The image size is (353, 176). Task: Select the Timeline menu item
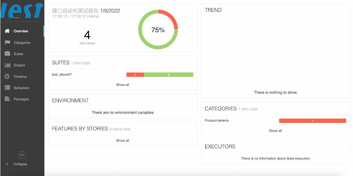(x=20, y=77)
